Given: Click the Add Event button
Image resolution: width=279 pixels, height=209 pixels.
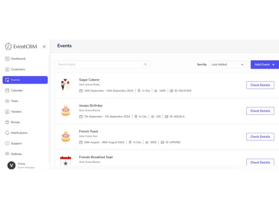Looking at the screenshot, I should coord(264,65).
